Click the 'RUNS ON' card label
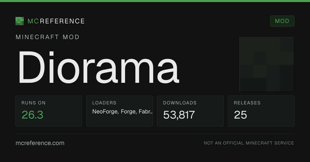 point(34,103)
